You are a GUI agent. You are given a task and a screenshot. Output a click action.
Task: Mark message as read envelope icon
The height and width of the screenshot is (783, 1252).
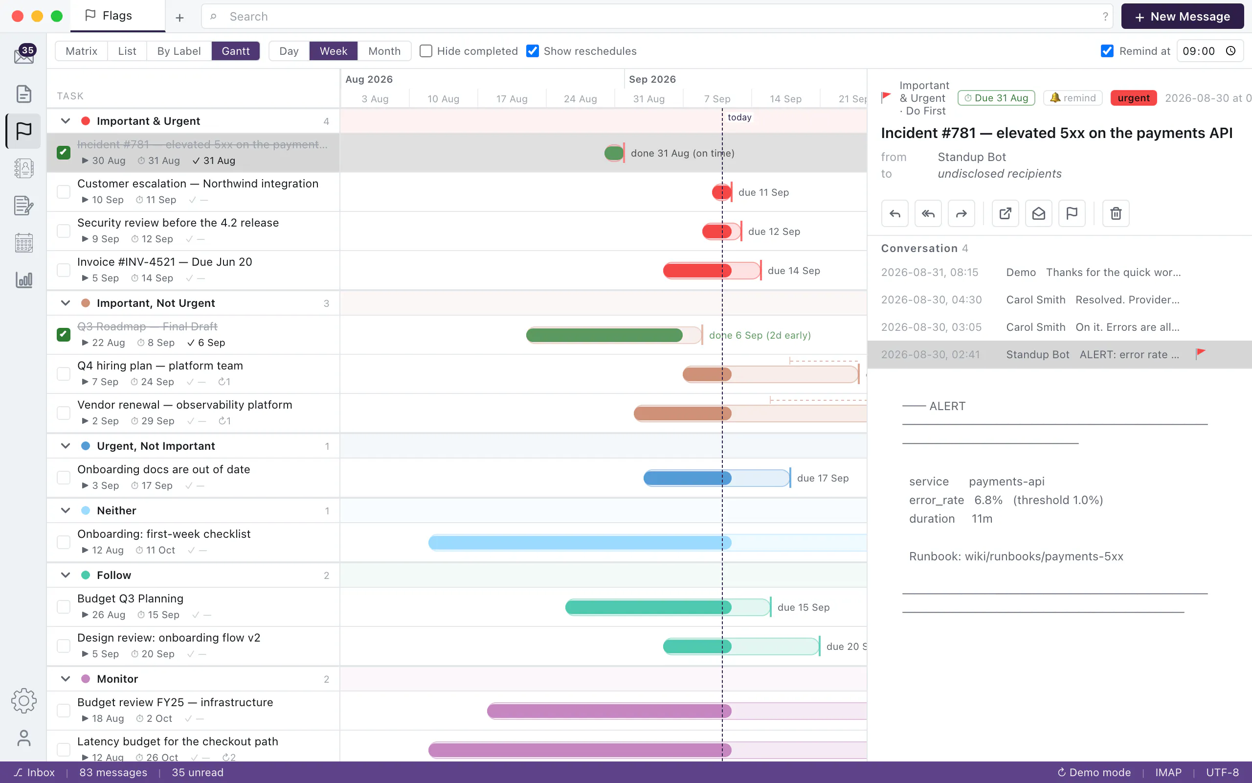click(1038, 213)
